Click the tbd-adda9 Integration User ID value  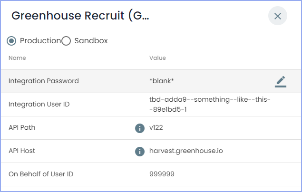click(210, 105)
